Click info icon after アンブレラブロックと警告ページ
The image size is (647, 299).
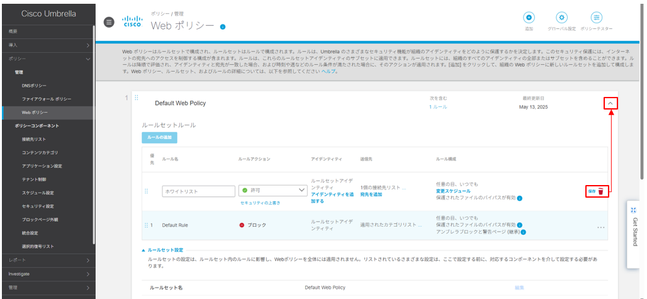pos(523,233)
